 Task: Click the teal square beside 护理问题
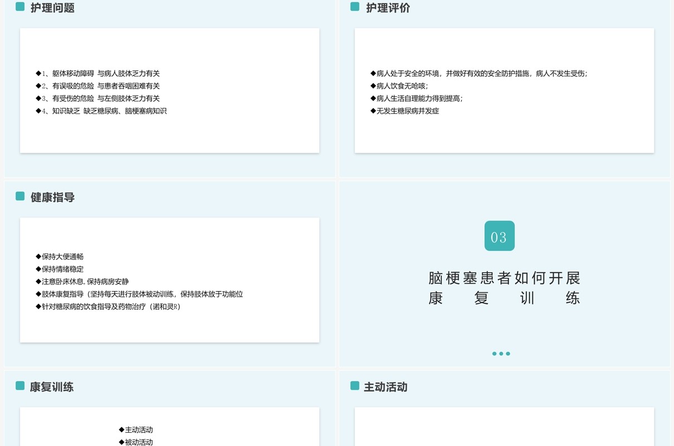click(x=20, y=7)
